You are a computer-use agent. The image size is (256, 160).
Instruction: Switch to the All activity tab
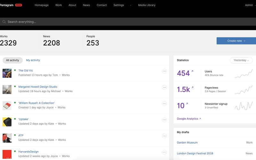click(12, 60)
